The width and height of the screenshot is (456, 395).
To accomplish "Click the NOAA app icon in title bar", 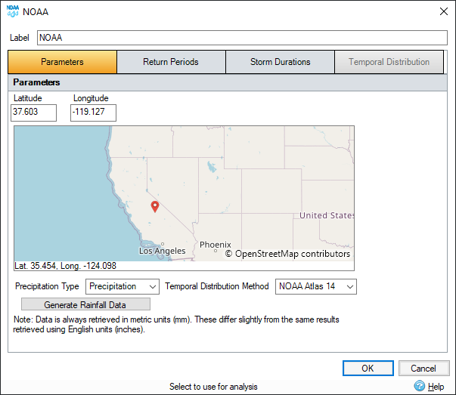I will (13, 11).
